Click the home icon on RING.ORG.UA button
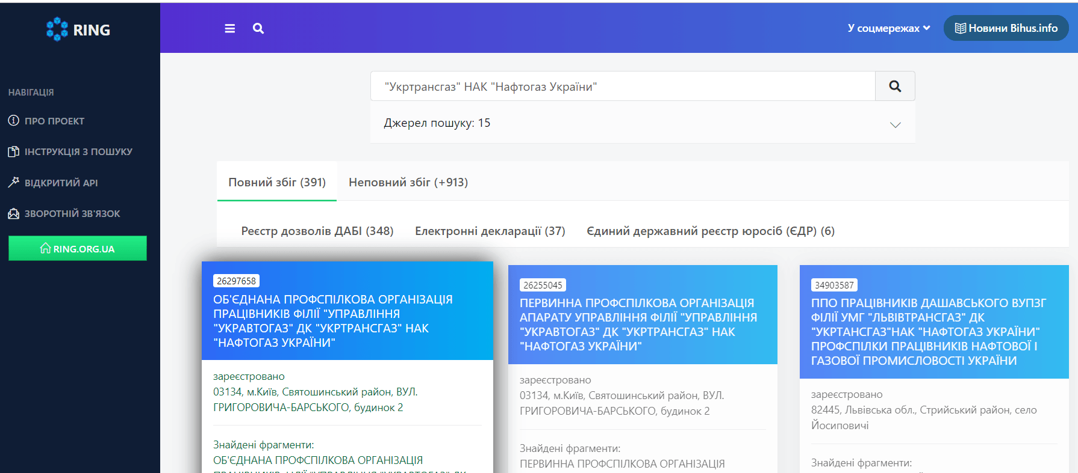Screen dimensions: 1078x473 45,248
